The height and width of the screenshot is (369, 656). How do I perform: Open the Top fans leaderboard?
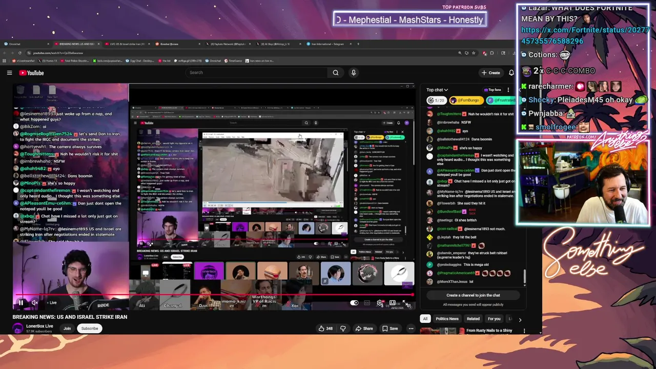[492, 90]
